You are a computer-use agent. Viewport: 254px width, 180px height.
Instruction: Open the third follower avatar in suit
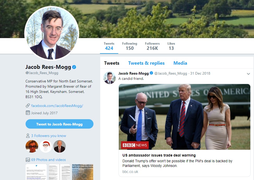coord(60,146)
